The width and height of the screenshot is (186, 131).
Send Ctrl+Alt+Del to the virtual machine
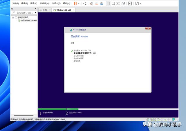coord(85,3)
